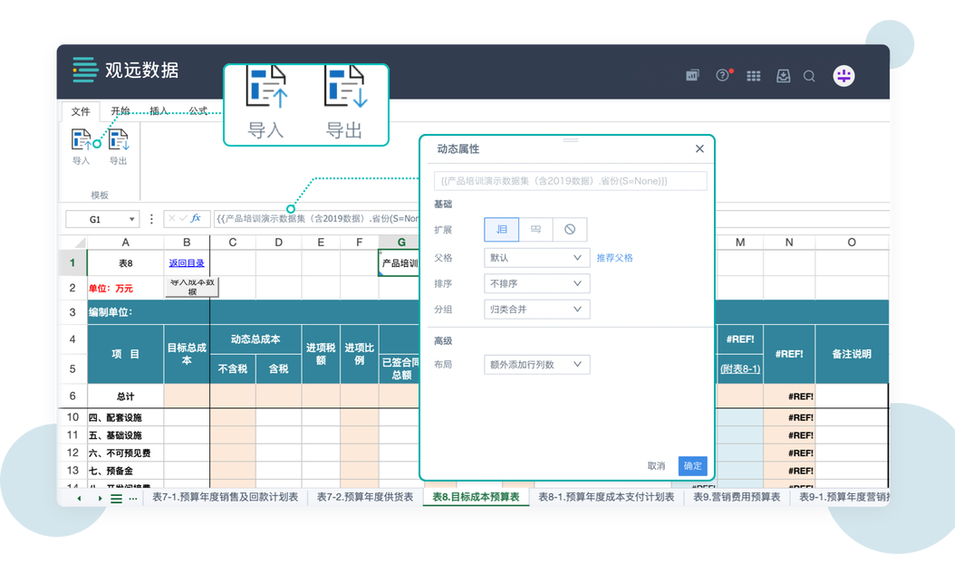The width and height of the screenshot is (973, 572).
Task: Switch to the 插入 ribbon tab
Action: coord(159,111)
